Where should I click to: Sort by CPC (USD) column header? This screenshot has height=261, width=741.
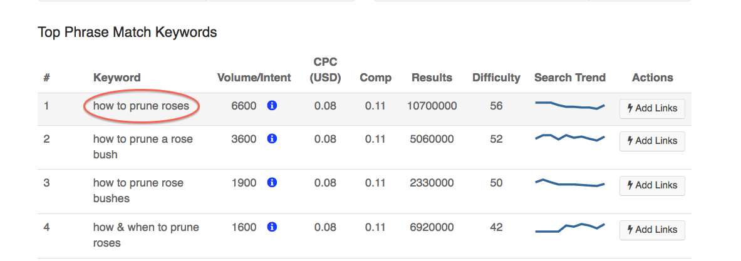pos(325,70)
